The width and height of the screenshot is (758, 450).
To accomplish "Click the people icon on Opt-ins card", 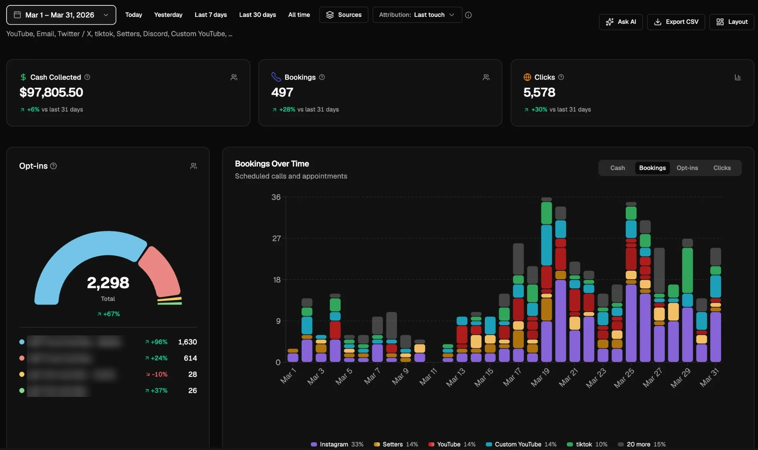I will 194,166.
